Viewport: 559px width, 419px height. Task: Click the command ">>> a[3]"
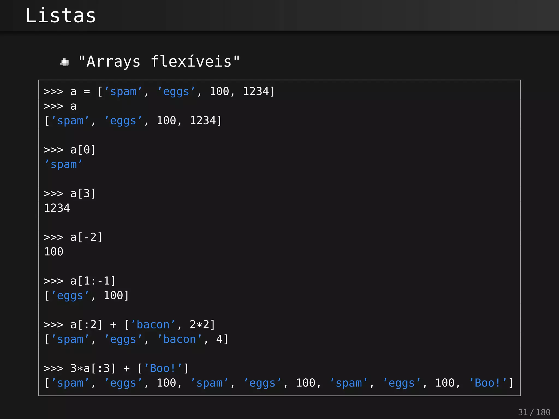70,194
